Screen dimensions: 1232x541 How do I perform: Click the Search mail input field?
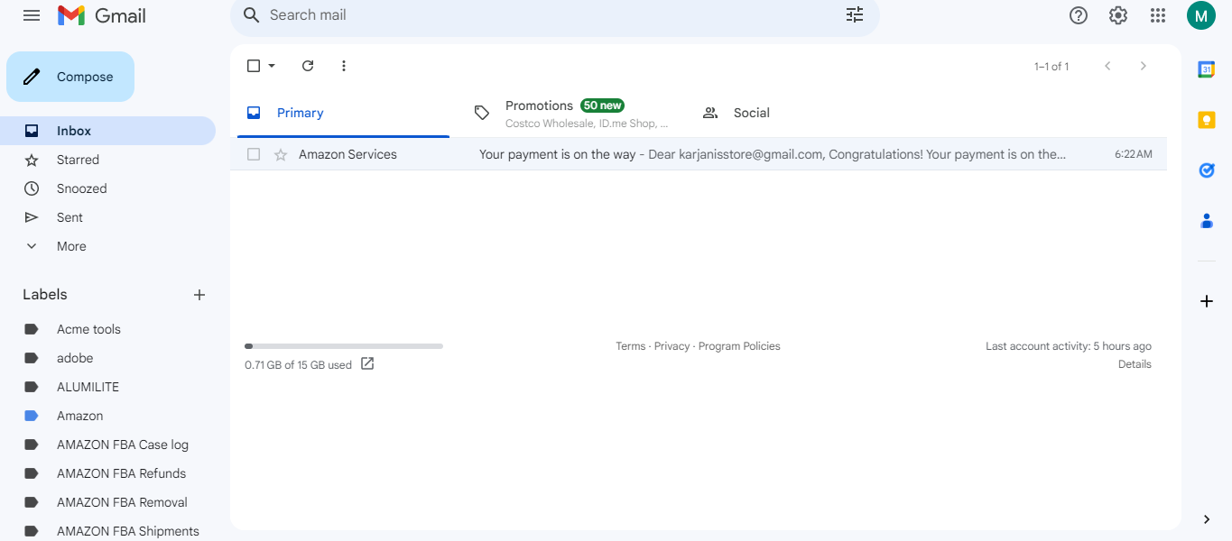551,15
